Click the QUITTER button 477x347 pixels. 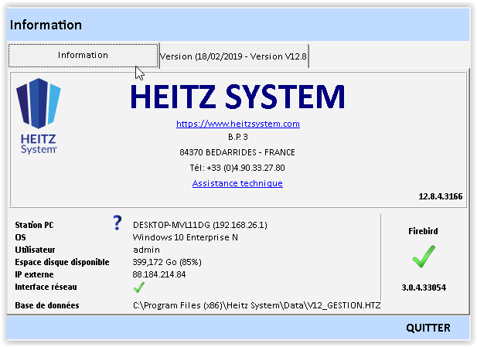(x=428, y=328)
